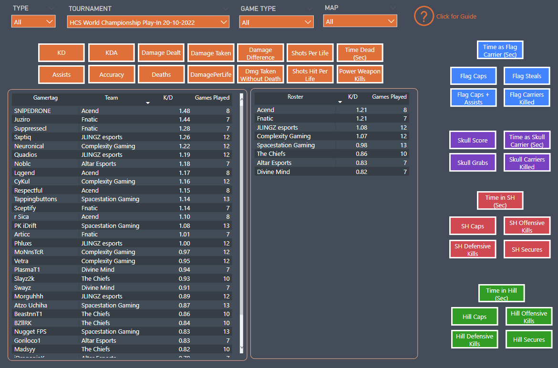The width and height of the screenshot is (558, 368).
Task: Select Skull Carriers Killed button
Action: (527, 163)
